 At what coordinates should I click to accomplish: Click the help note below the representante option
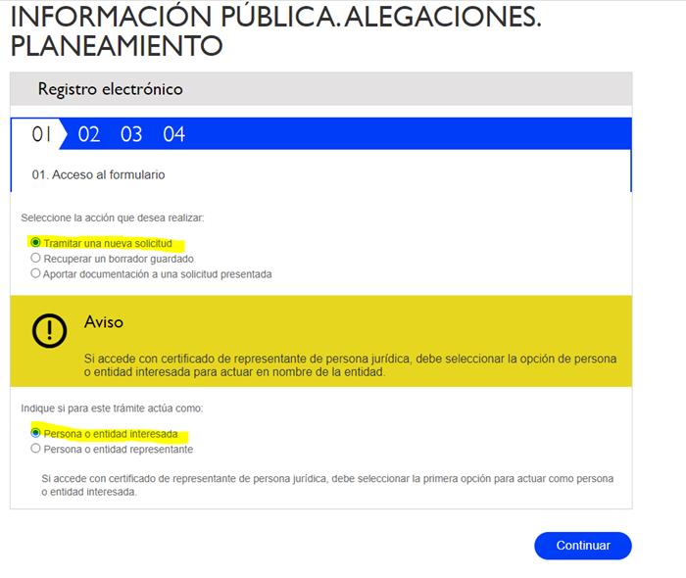326,485
